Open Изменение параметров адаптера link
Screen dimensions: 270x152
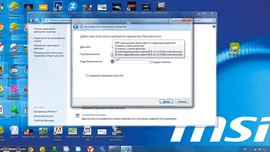(x=46, y=47)
